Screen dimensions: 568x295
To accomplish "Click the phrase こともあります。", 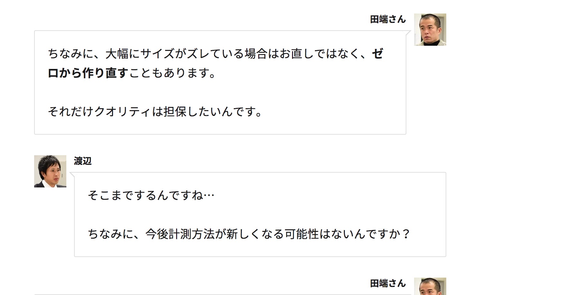I will click(172, 73).
